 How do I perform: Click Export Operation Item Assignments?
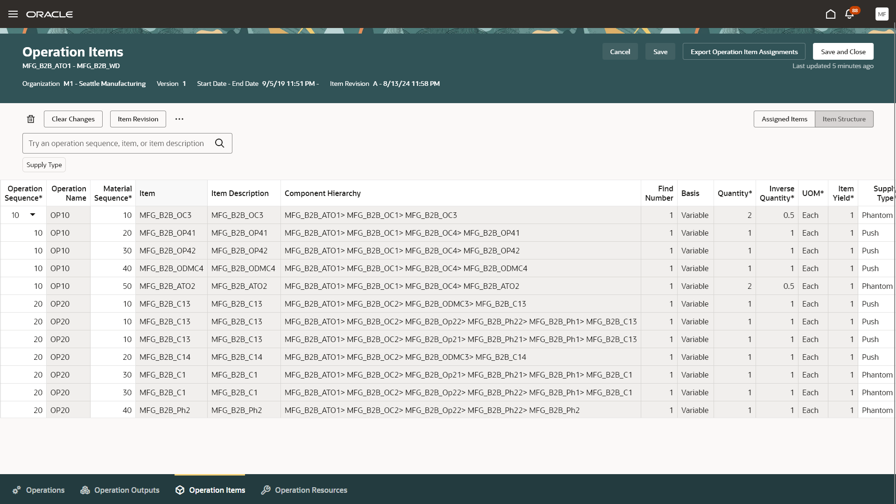pos(744,52)
